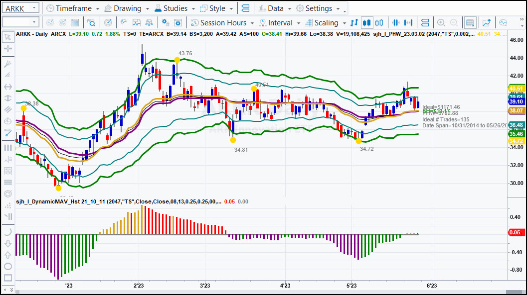Select the horizontal double-arrow drawing tool

8,87
